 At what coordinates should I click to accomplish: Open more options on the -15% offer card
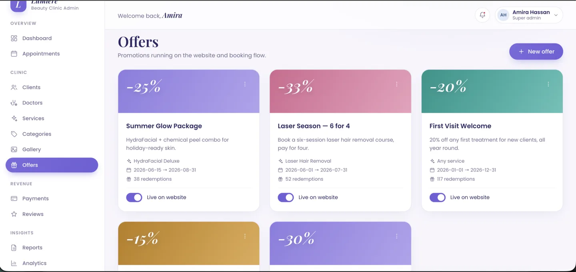[x=245, y=236]
